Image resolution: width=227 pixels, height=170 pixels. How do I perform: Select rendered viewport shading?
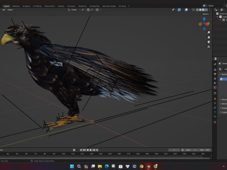pyautogui.click(x=206, y=10)
